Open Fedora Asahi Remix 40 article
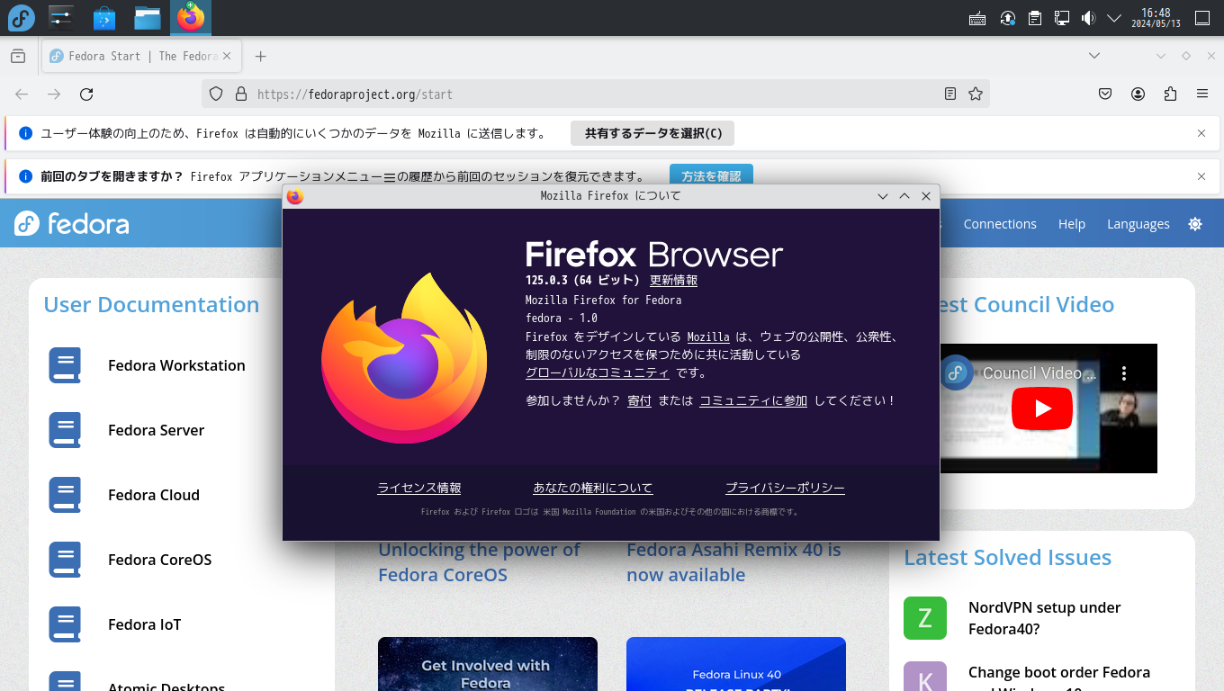1224x691 pixels. (733, 562)
